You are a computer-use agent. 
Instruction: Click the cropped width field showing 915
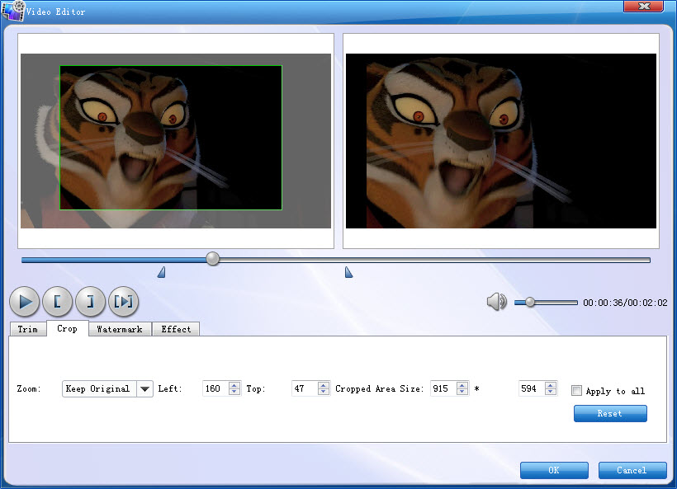(443, 388)
